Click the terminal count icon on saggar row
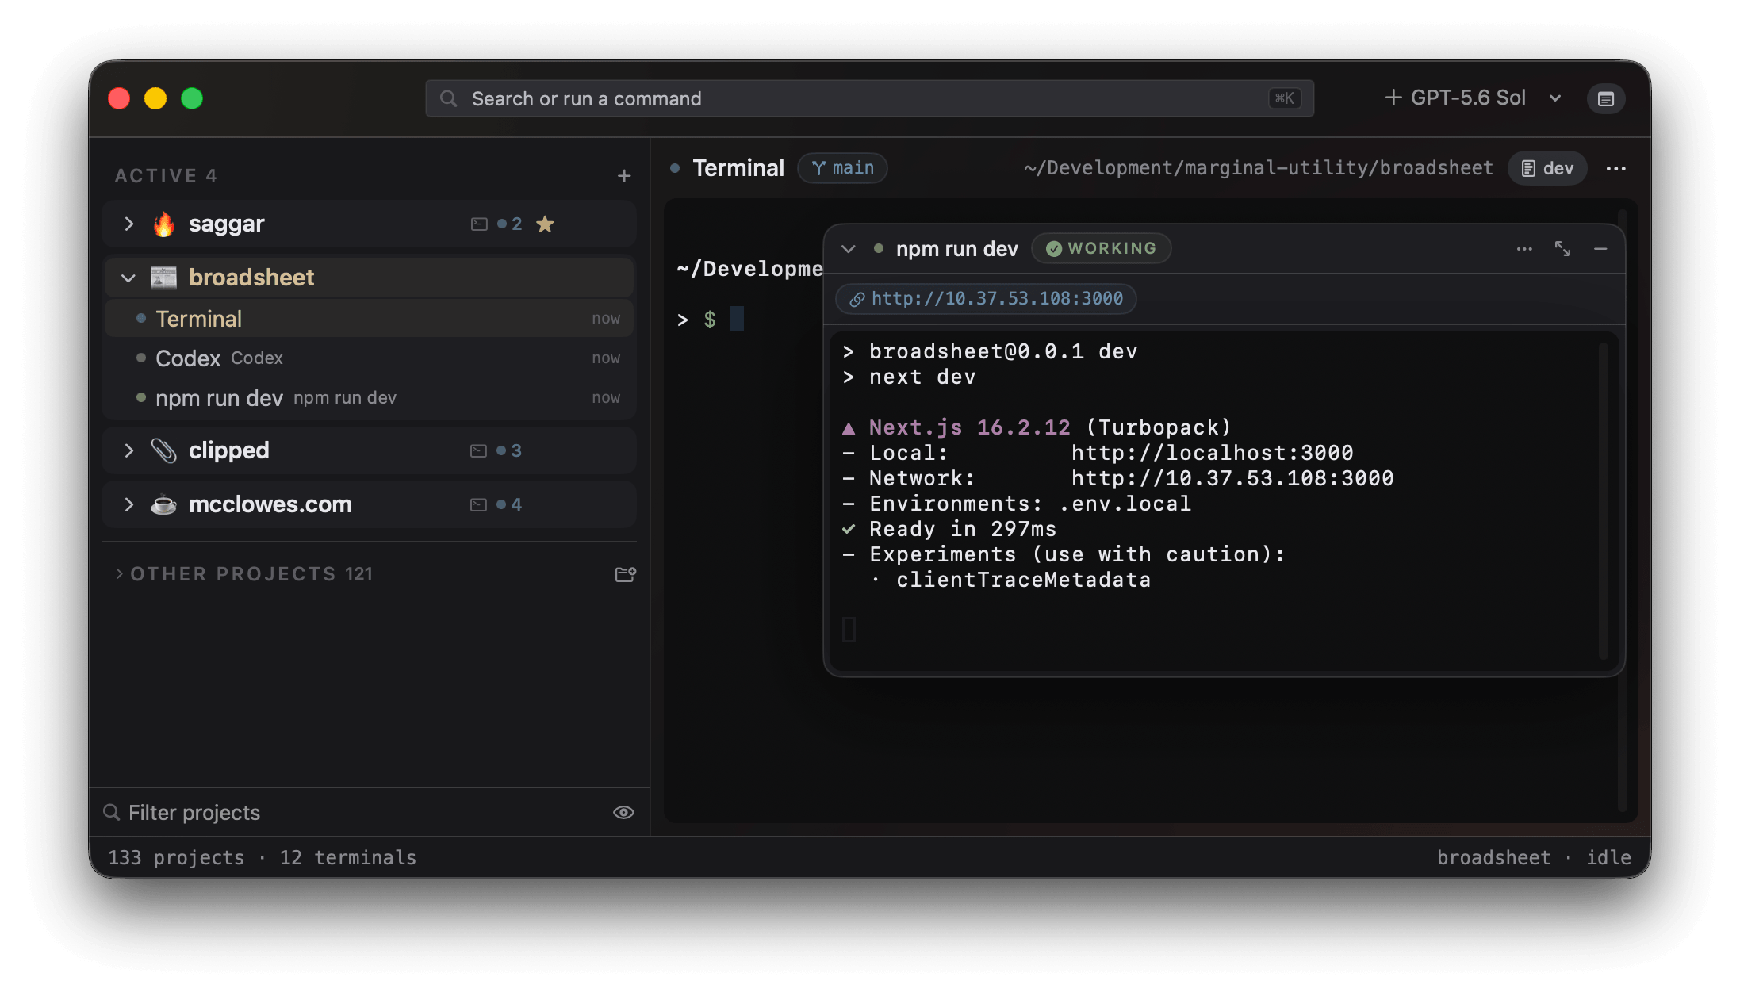 (478, 224)
